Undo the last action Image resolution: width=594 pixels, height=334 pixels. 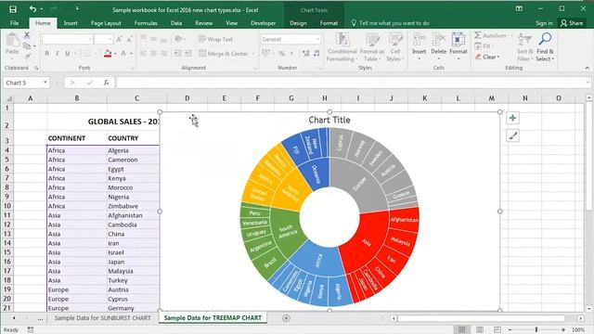33,9
